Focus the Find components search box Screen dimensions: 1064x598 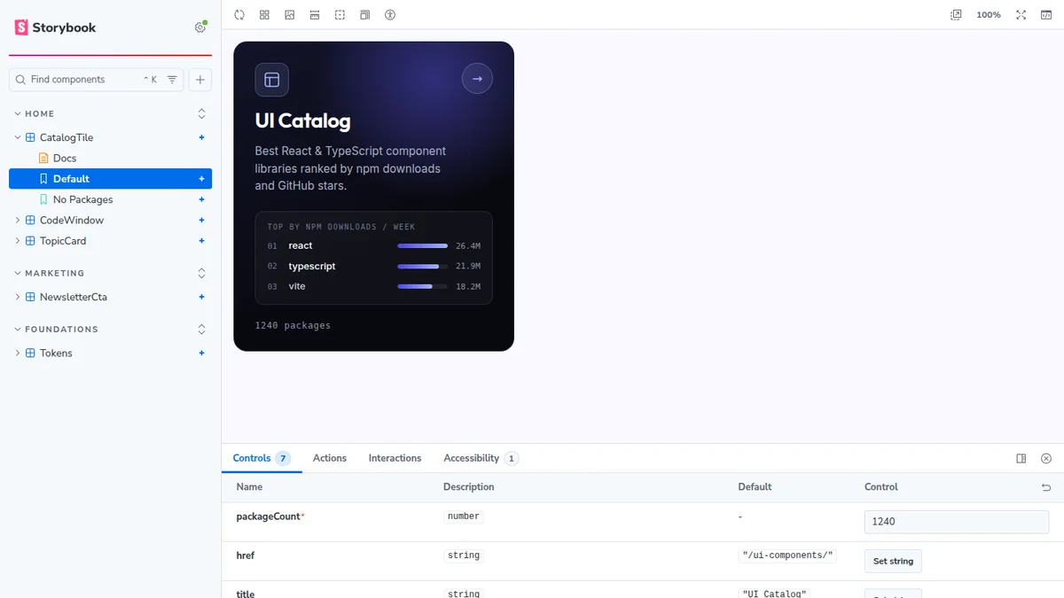[96, 80]
